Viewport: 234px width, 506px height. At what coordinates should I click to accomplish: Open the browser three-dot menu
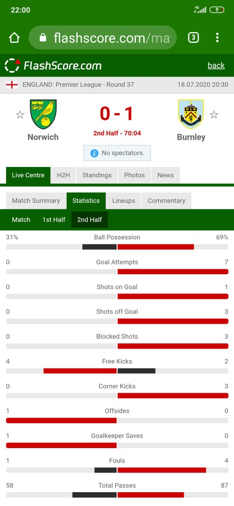point(217,38)
